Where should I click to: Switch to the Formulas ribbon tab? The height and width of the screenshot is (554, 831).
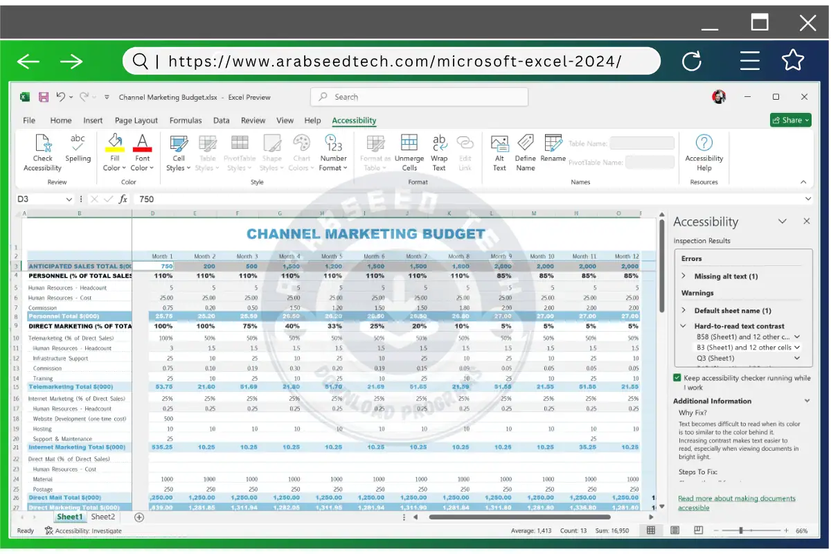pos(186,120)
